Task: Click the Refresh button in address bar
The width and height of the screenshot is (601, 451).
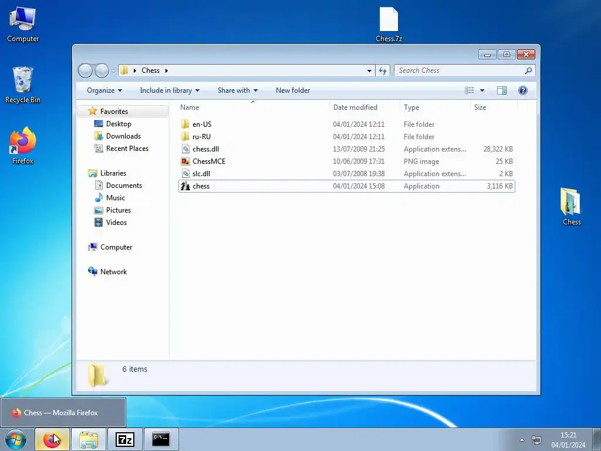Action: [383, 70]
